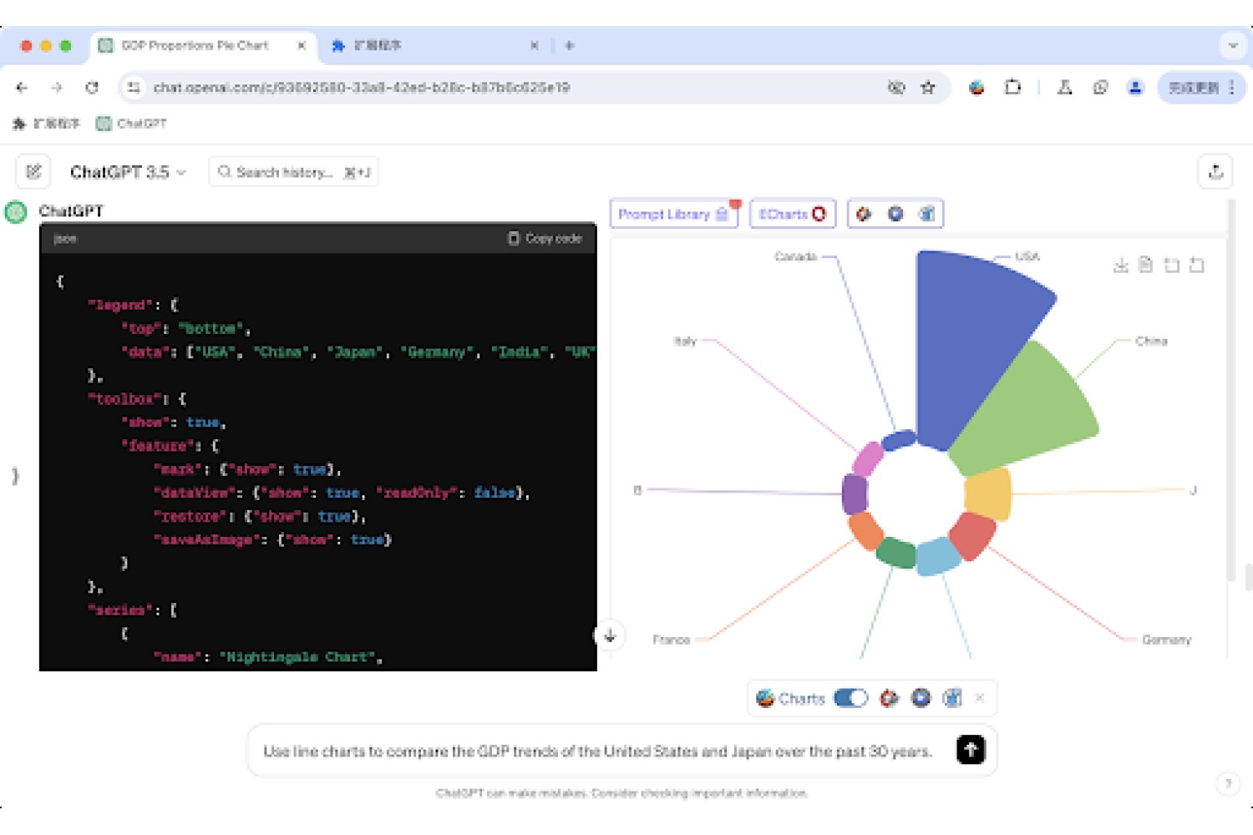Click the yellow Japan chart segment
The width and height of the screenshot is (1253, 835).
[x=988, y=493]
